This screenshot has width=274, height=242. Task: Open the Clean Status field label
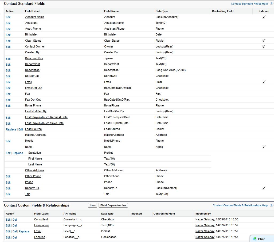point(33,41)
